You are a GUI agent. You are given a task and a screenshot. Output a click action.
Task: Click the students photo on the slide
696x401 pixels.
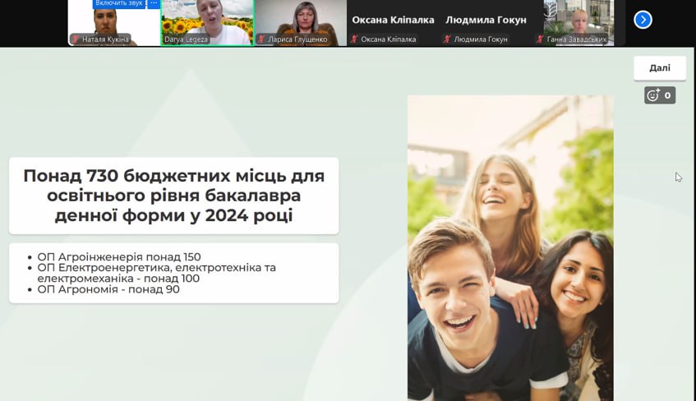(510, 248)
